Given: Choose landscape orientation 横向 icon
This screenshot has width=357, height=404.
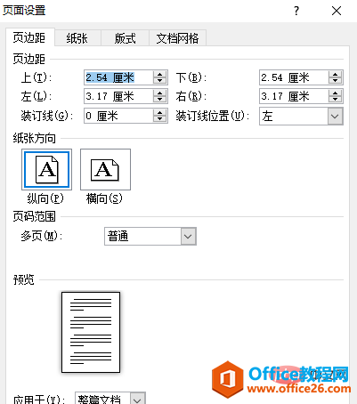Looking at the screenshot, I should pos(105,170).
